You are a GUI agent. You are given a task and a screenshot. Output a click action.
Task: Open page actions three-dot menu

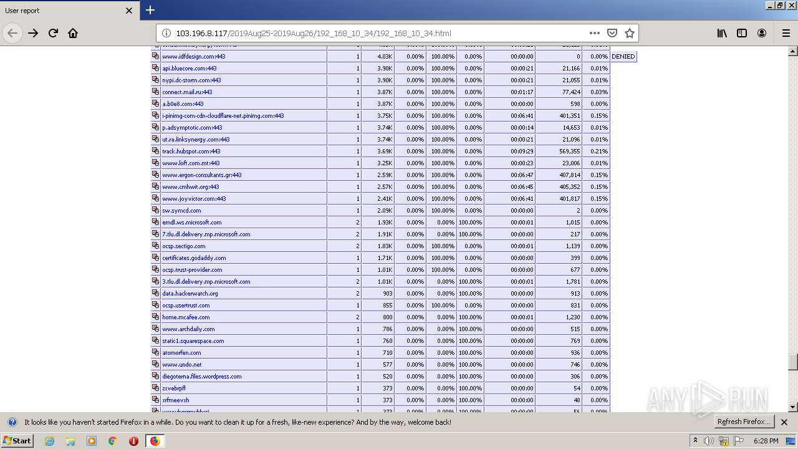(594, 33)
